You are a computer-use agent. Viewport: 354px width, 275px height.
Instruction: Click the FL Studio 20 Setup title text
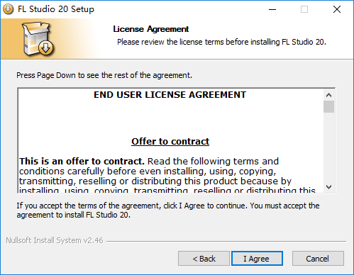click(56, 9)
